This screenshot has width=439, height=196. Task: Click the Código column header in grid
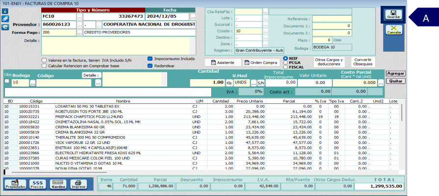coord(36,101)
